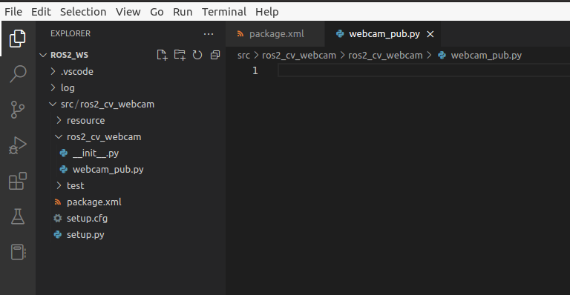Open the File menu
Screen dimensions: 570x295
[x=13, y=12]
